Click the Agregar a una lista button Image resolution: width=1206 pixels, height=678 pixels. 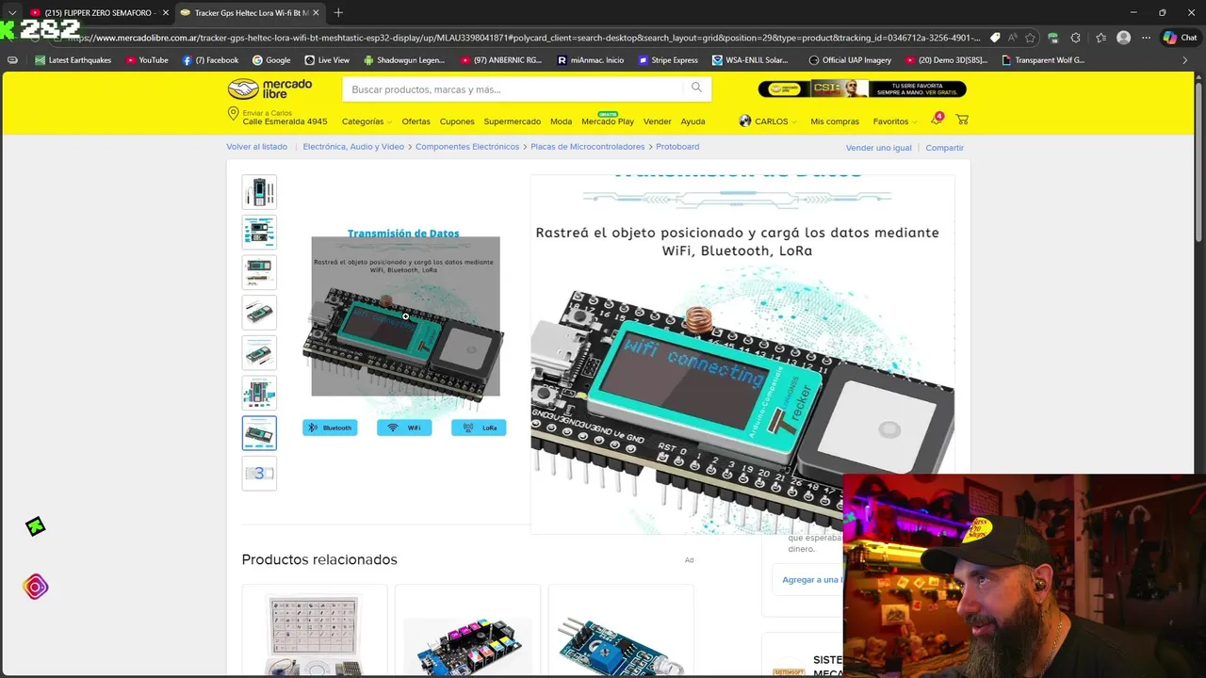point(808,579)
